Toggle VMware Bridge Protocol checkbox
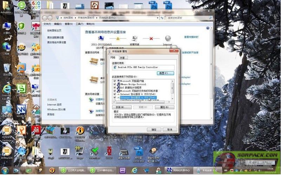 [115, 84]
